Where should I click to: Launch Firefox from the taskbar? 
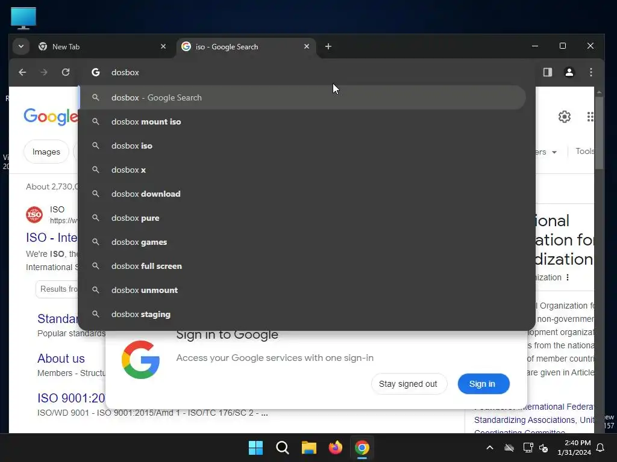335,448
